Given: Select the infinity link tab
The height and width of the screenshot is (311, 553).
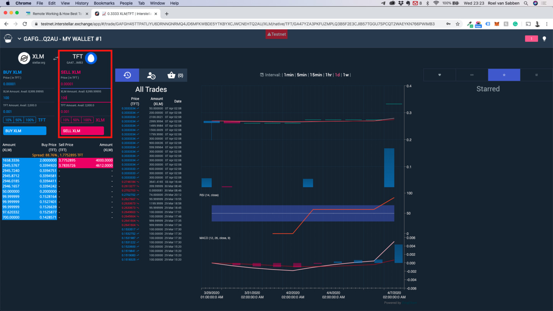Looking at the screenshot, I should 472,75.
